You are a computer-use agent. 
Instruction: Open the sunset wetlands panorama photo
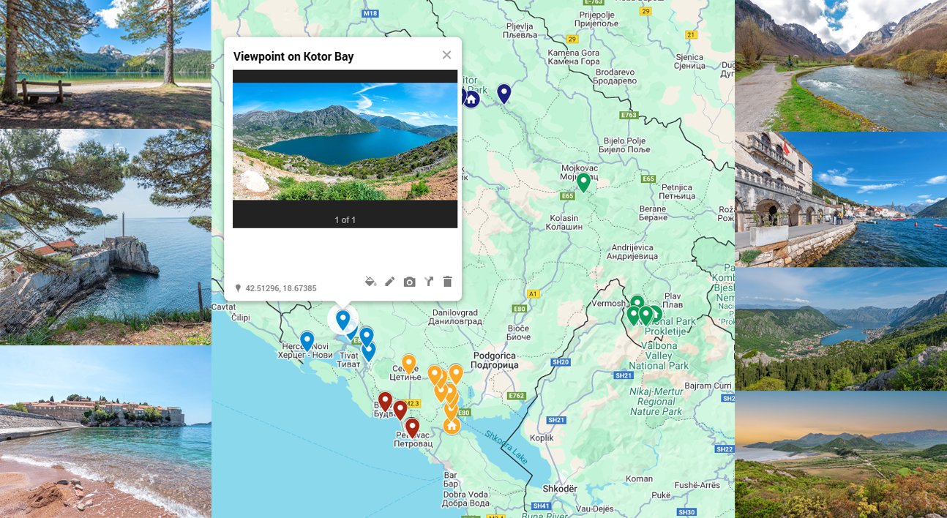pos(841,454)
